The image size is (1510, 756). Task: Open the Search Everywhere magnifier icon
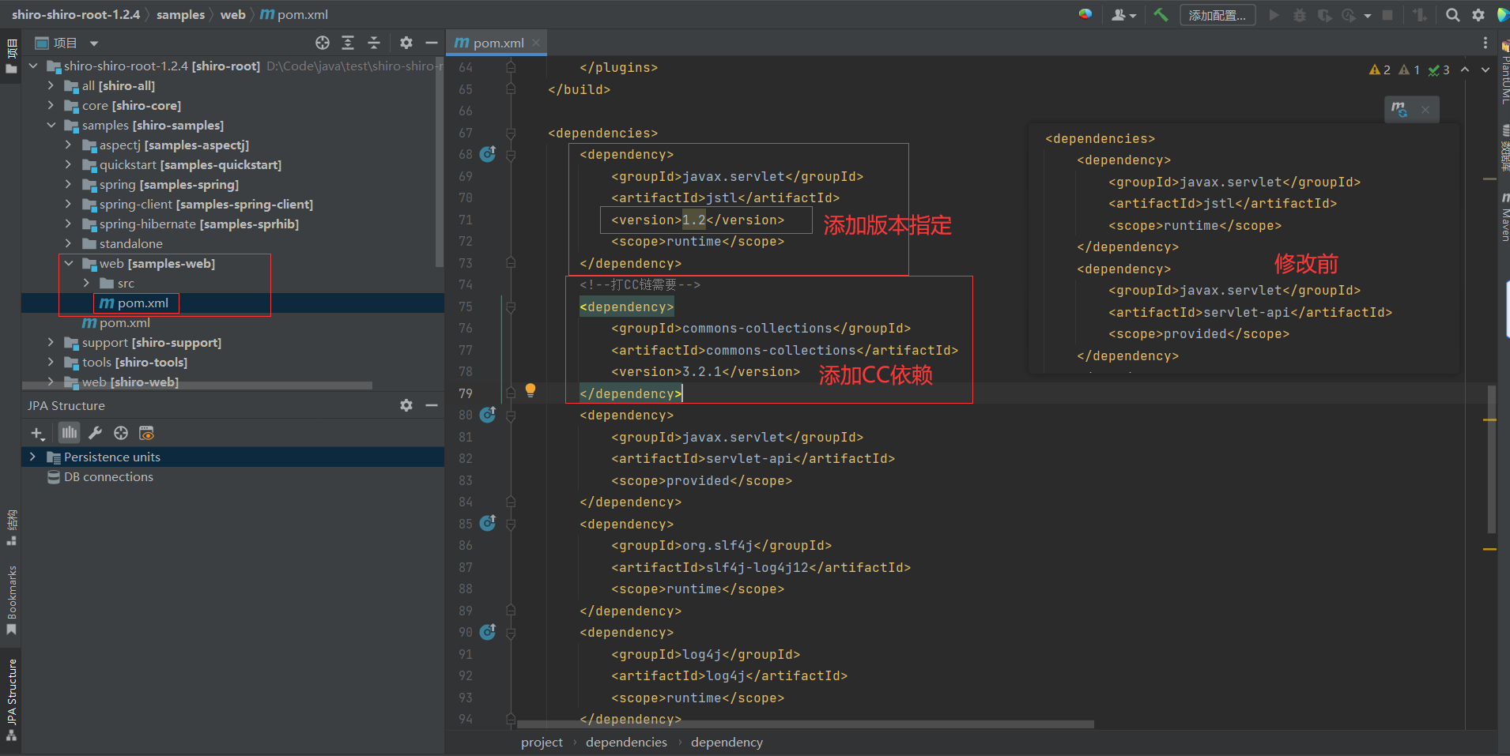(1452, 15)
